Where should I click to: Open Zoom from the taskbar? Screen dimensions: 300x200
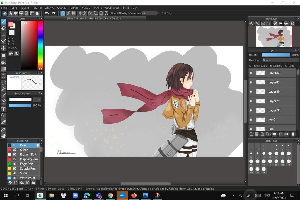[75, 195]
